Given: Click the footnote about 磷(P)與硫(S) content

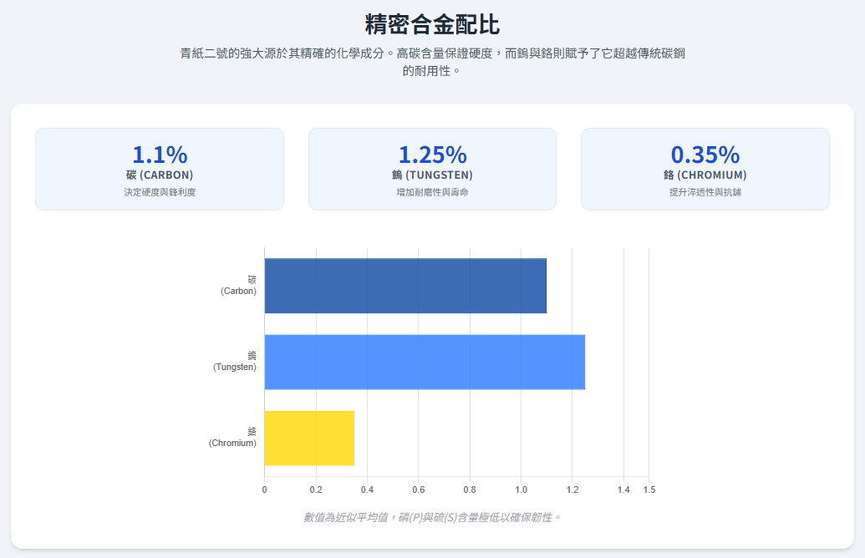Looking at the screenshot, I should [x=432, y=517].
